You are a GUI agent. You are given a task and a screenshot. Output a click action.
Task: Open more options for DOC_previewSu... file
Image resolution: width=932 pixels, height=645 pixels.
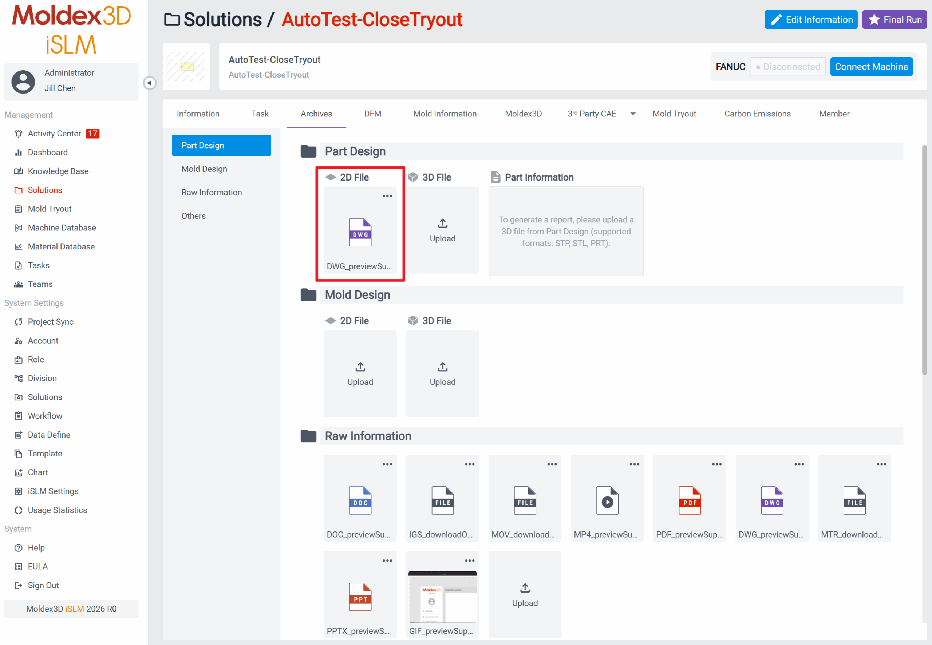coord(387,464)
